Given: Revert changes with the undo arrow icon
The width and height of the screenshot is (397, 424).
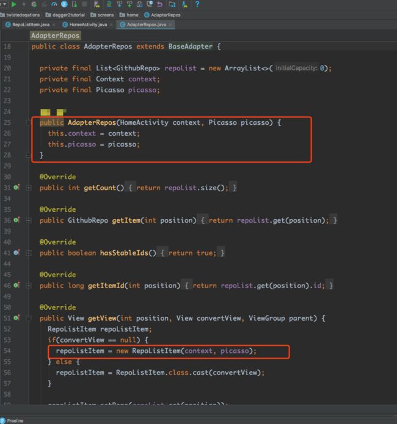Looking at the screenshot, I should [x=160, y=4].
